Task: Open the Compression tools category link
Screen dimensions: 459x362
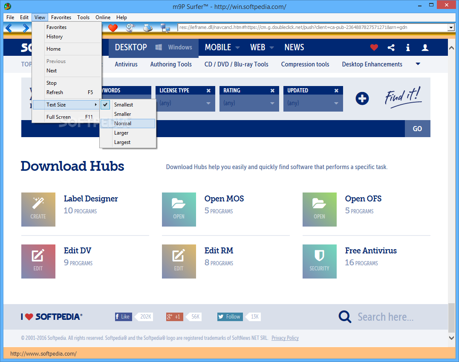Action: [305, 64]
